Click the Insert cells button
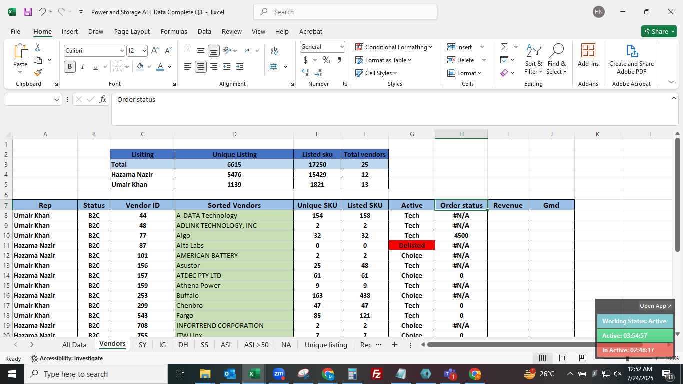Image resolution: width=683 pixels, height=384 pixels. [460, 47]
